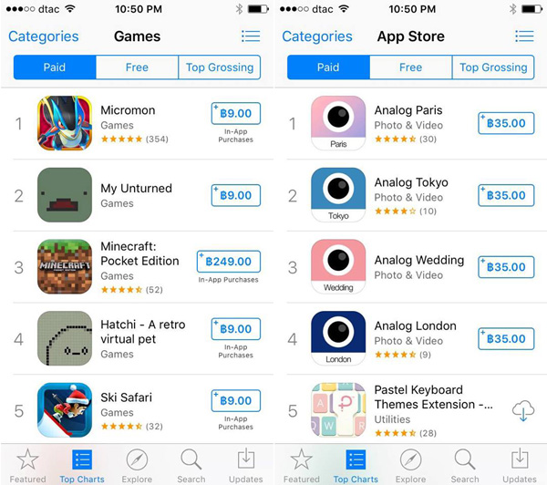Open list view icon in Games header

coord(251,36)
